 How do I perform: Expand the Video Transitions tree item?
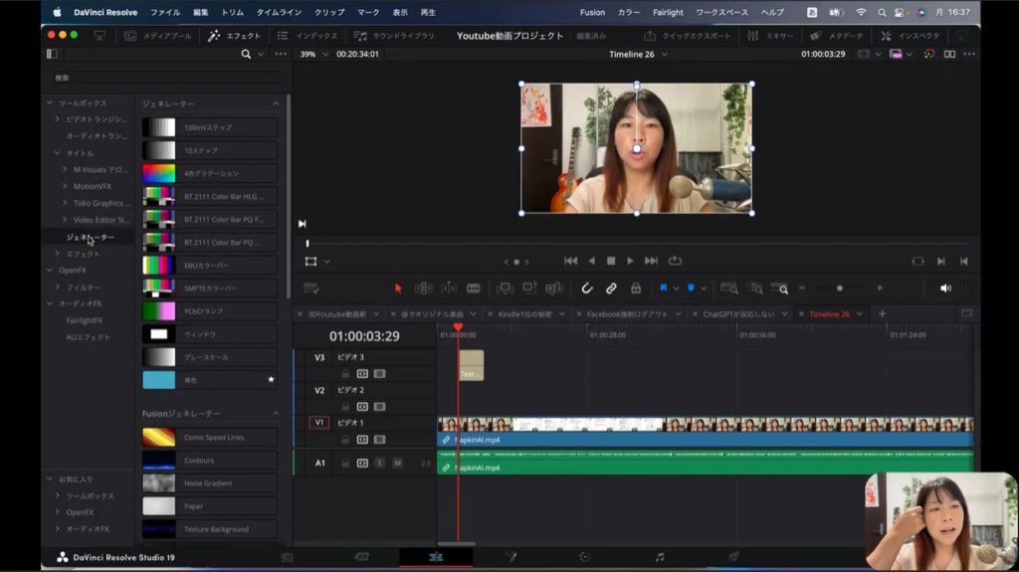pyautogui.click(x=58, y=119)
